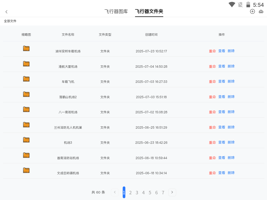Delete the 湖州安邦车载机场 folder
Viewport: 267px width, 200px height.
click(231, 51)
